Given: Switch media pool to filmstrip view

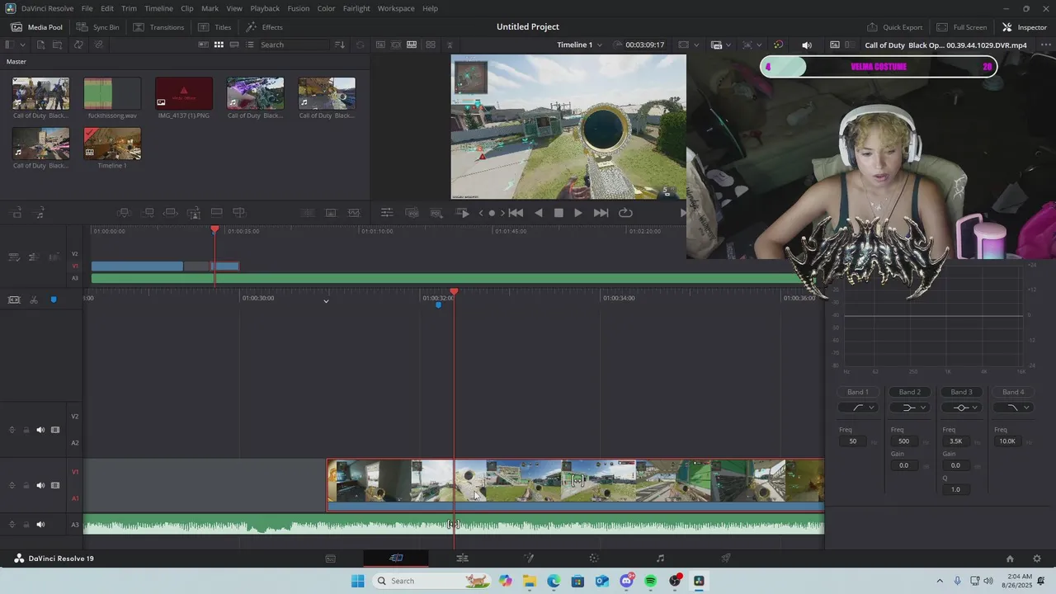Looking at the screenshot, I should coord(234,45).
